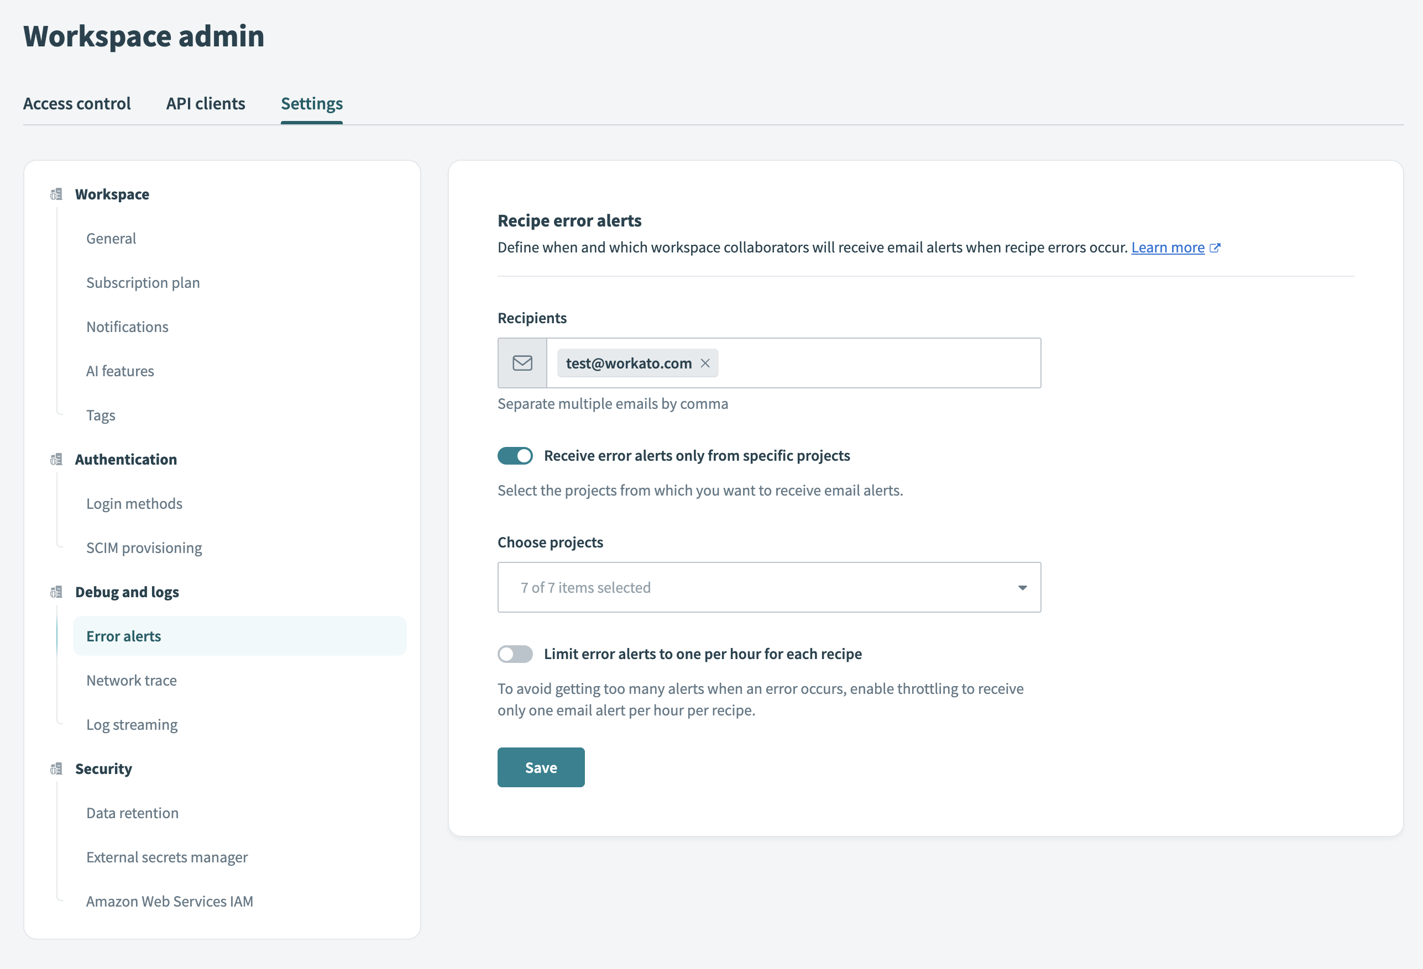Switch to the Access control tab
1423x969 pixels.
[x=77, y=103]
